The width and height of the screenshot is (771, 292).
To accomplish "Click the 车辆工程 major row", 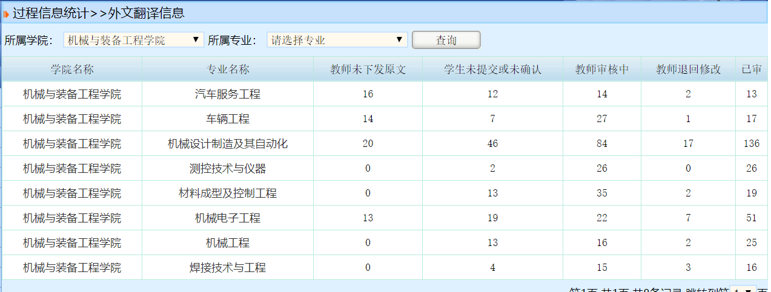I will pyautogui.click(x=228, y=119).
